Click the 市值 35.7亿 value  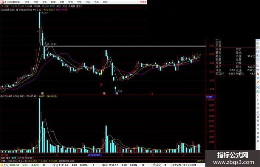click(x=251, y=56)
